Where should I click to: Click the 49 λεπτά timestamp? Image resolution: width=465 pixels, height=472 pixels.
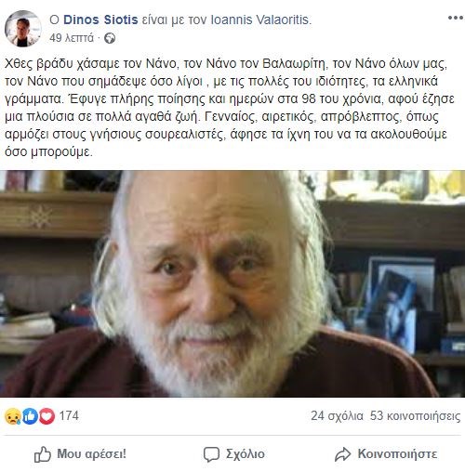point(72,38)
